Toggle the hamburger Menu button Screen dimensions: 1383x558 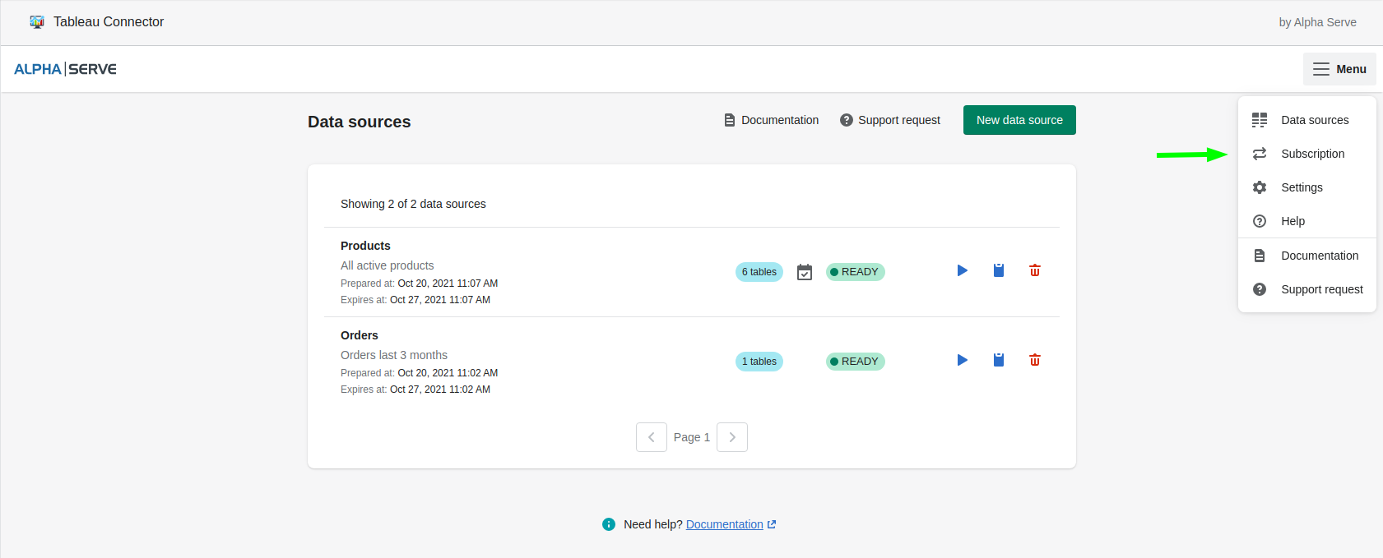point(1339,69)
